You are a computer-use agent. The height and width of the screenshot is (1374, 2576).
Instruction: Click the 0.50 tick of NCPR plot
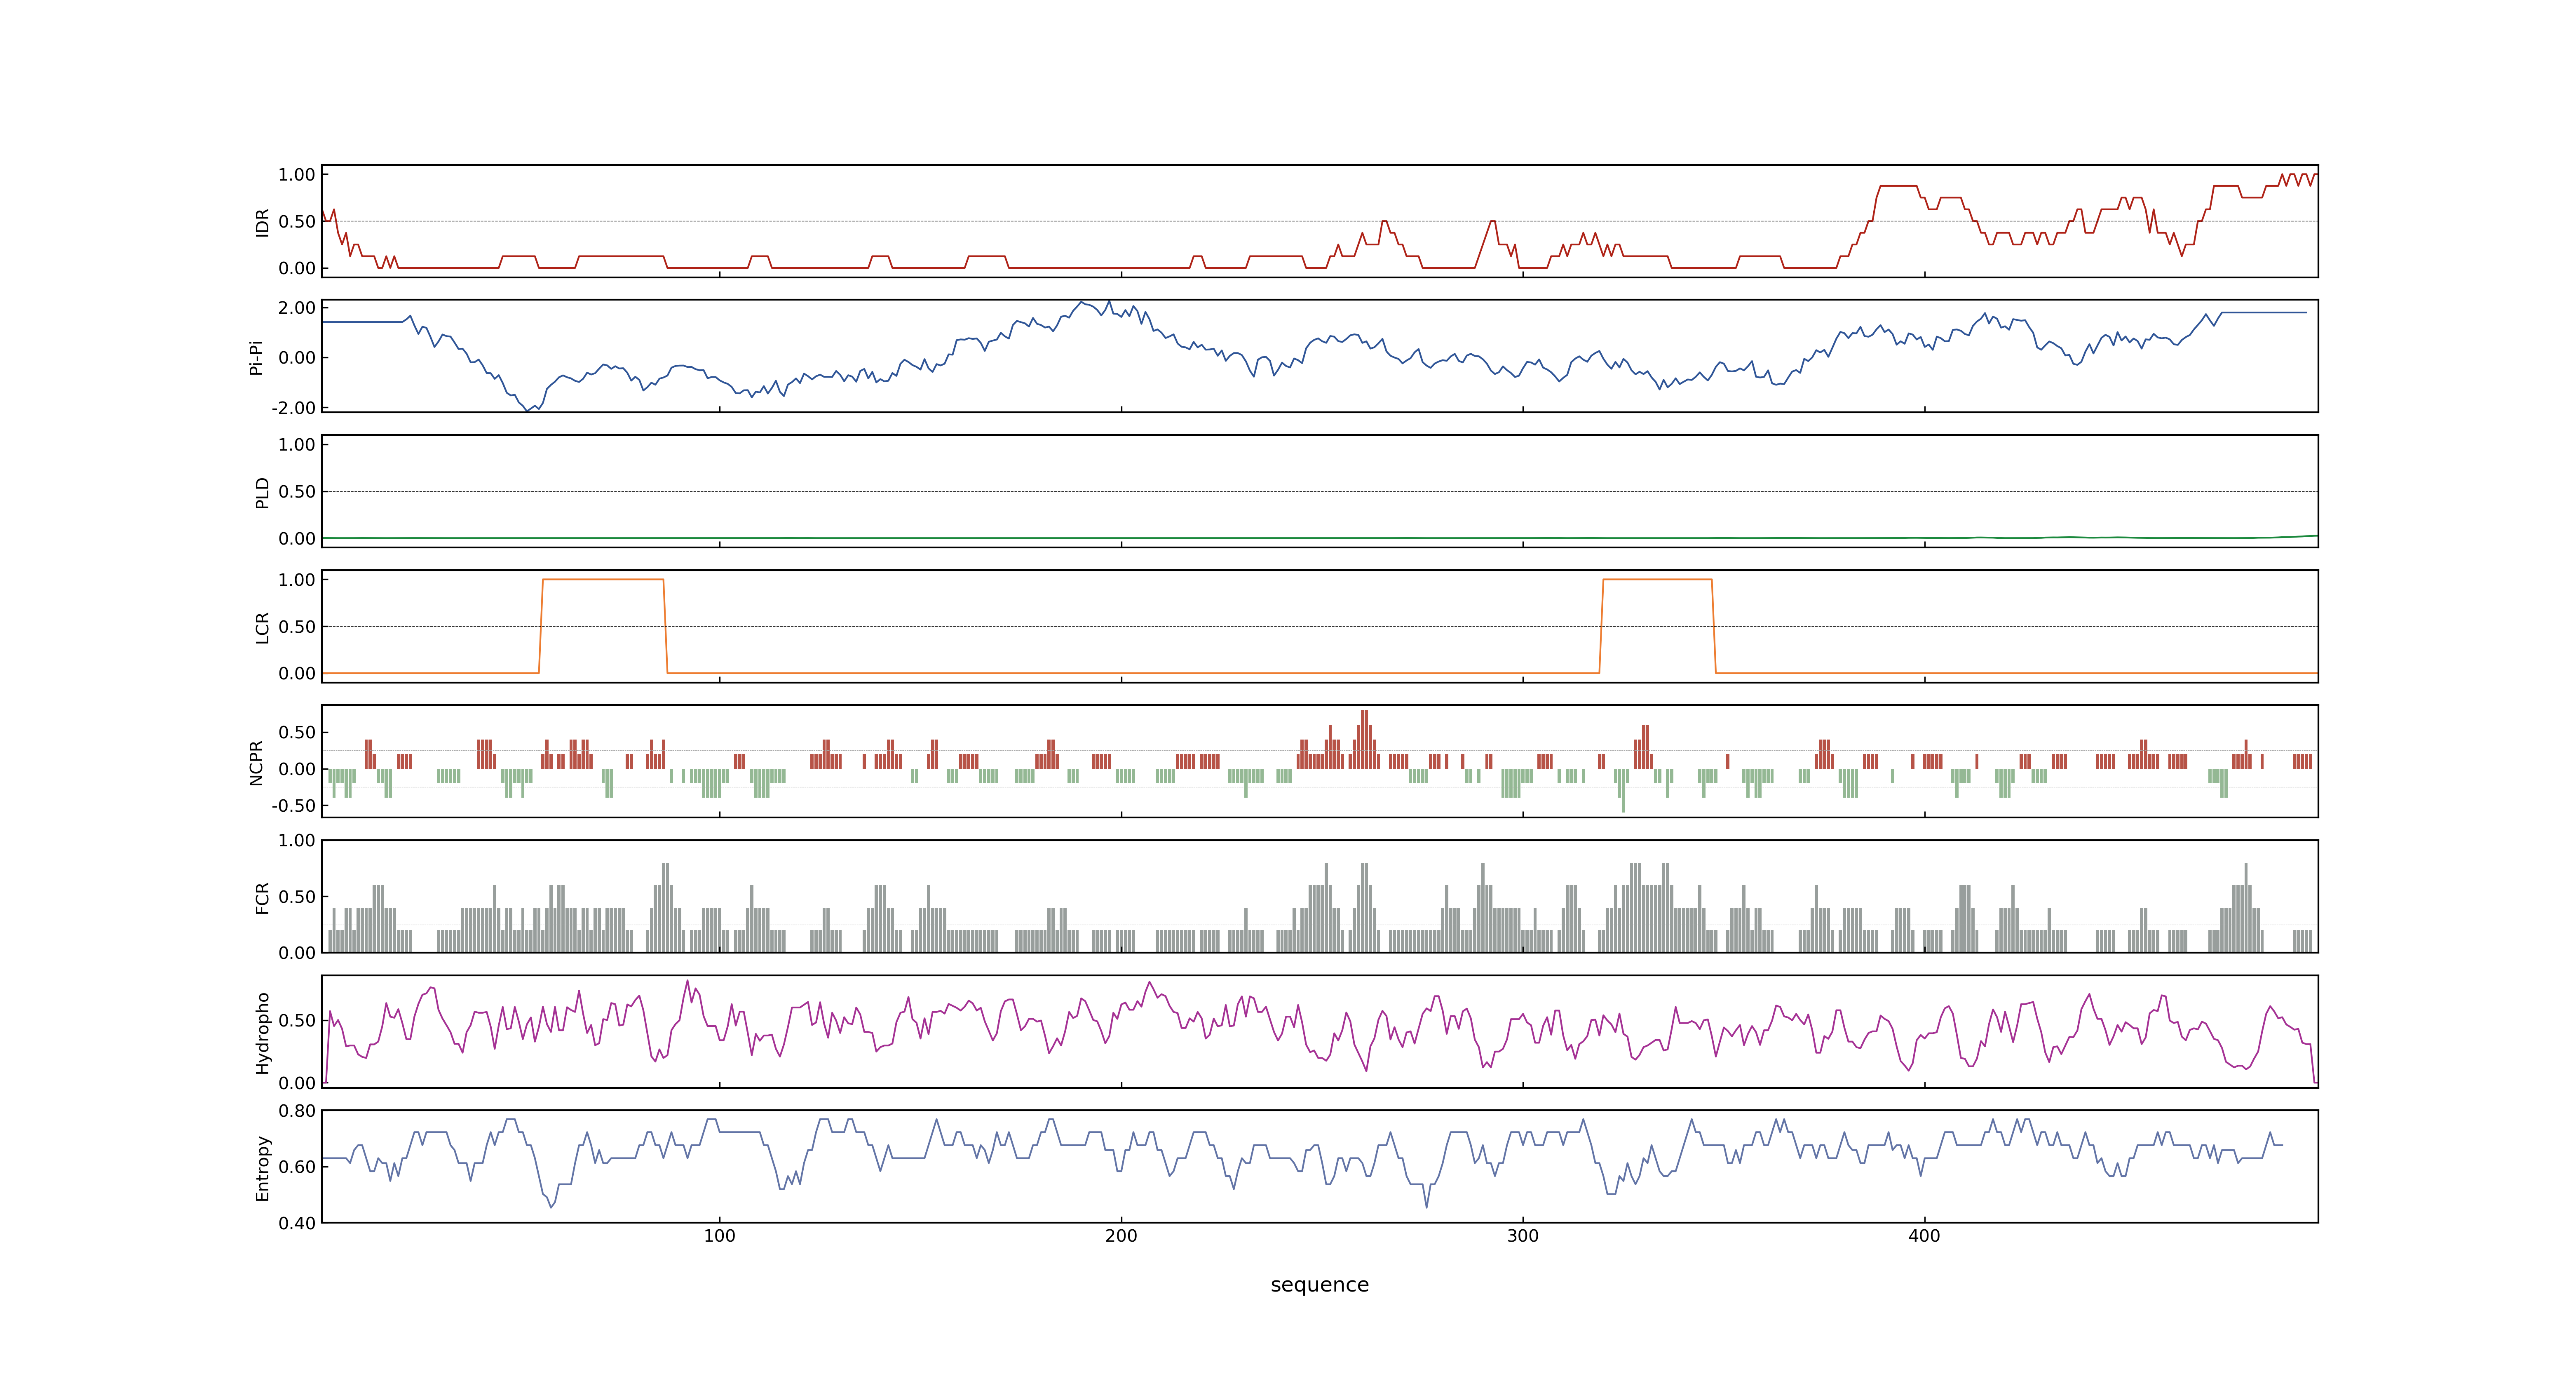point(297,732)
